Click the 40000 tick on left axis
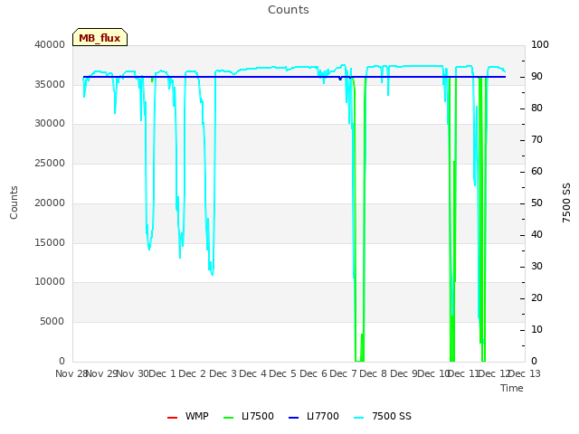This screenshot has width=579, height=434. tap(50, 44)
